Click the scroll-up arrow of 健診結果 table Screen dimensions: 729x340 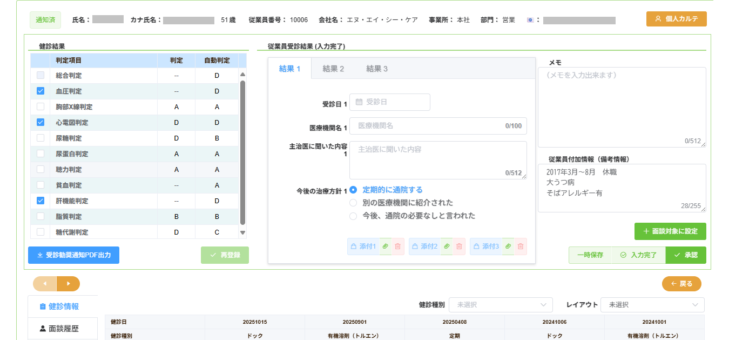click(242, 75)
